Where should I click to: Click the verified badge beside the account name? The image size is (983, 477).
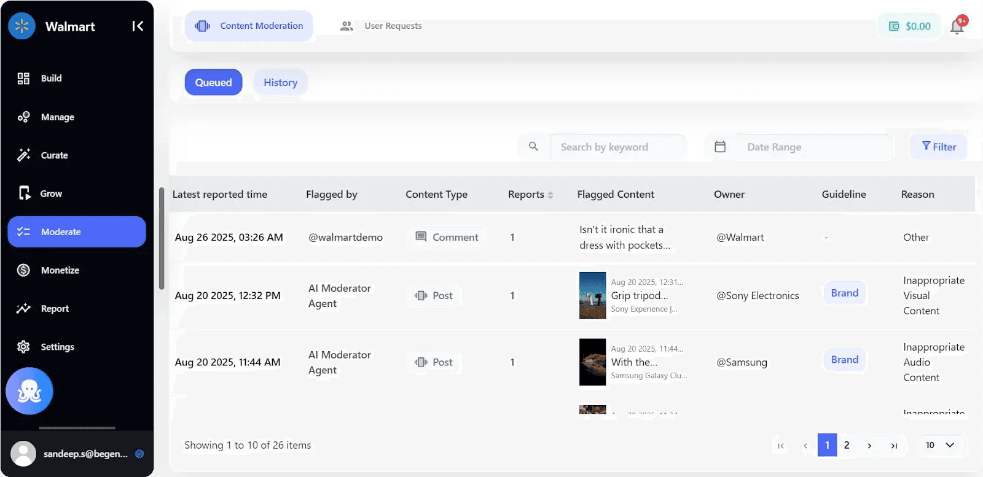(139, 454)
